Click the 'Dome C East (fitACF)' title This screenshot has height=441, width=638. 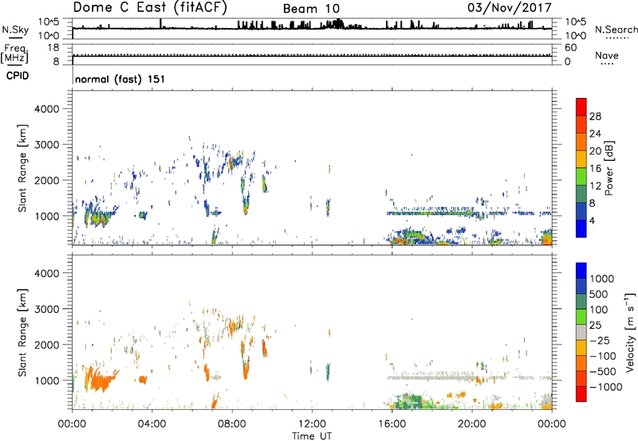coord(150,8)
